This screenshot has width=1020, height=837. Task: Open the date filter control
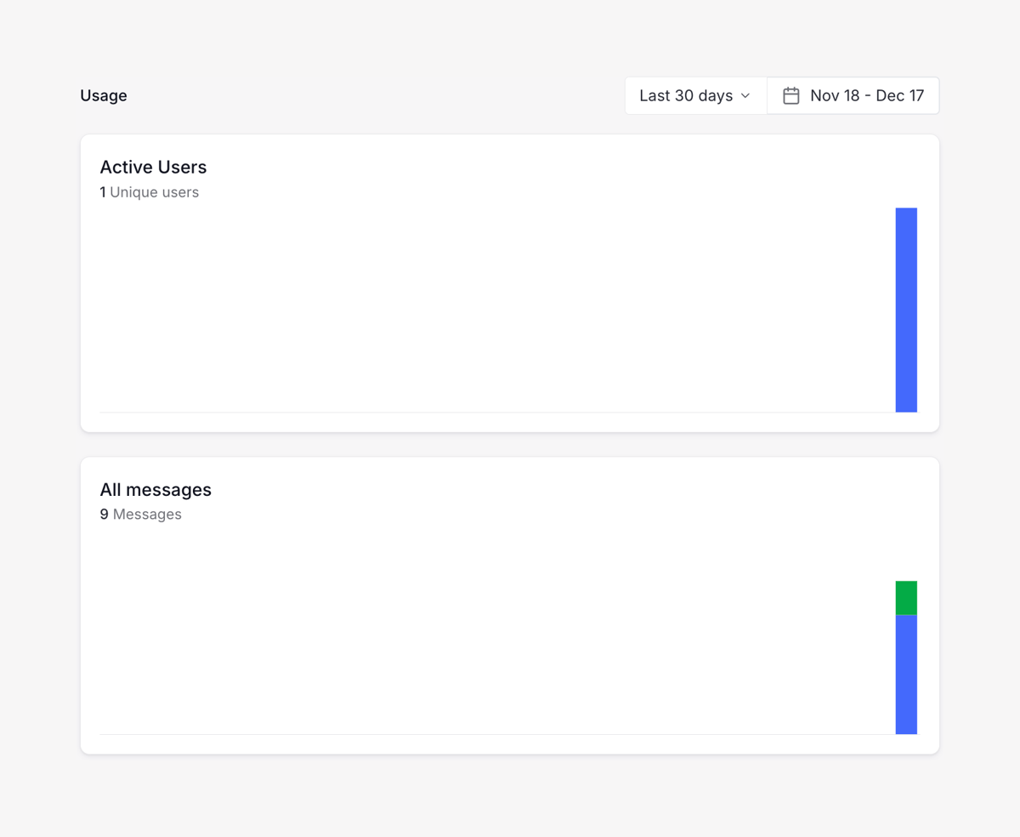(853, 95)
